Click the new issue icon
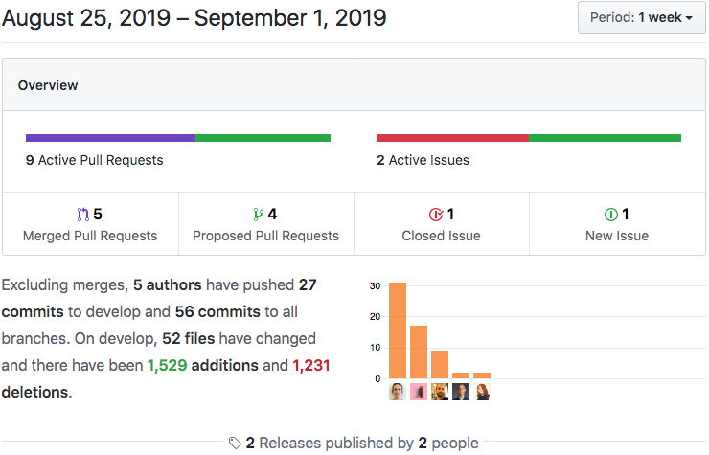The image size is (709, 455). [611, 215]
